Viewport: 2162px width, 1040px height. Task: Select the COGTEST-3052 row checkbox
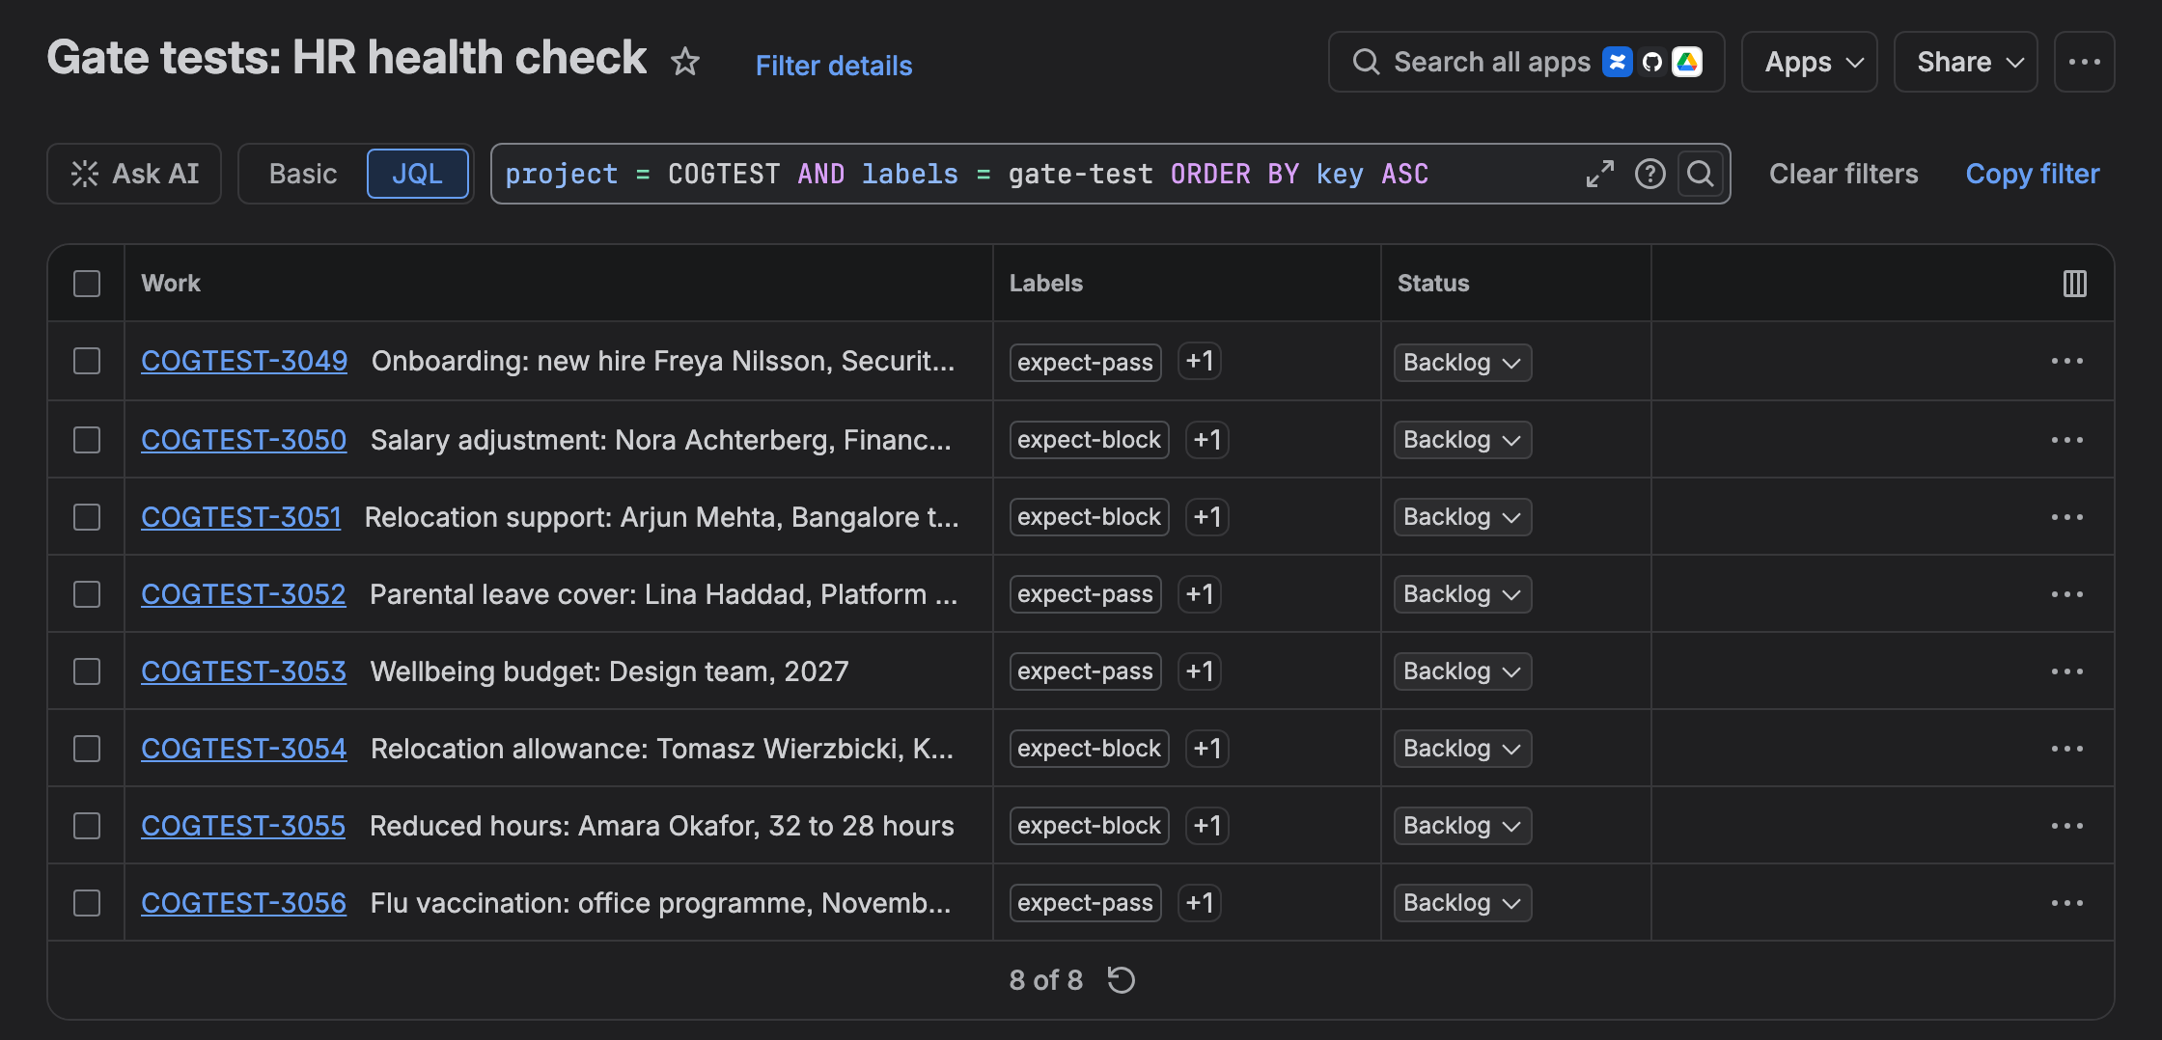(87, 594)
